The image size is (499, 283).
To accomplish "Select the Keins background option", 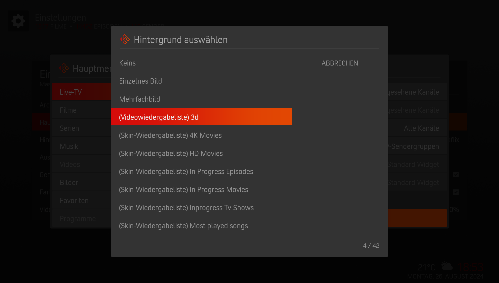I will click(x=201, y=63).
